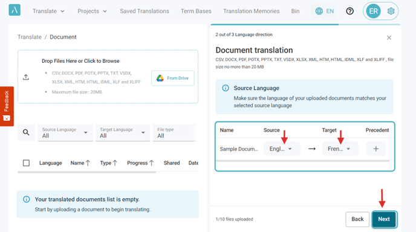This screenshot has height=232, width=416.
Task: Open the File type filter dropdown
Action: click(x=174, y=132)
